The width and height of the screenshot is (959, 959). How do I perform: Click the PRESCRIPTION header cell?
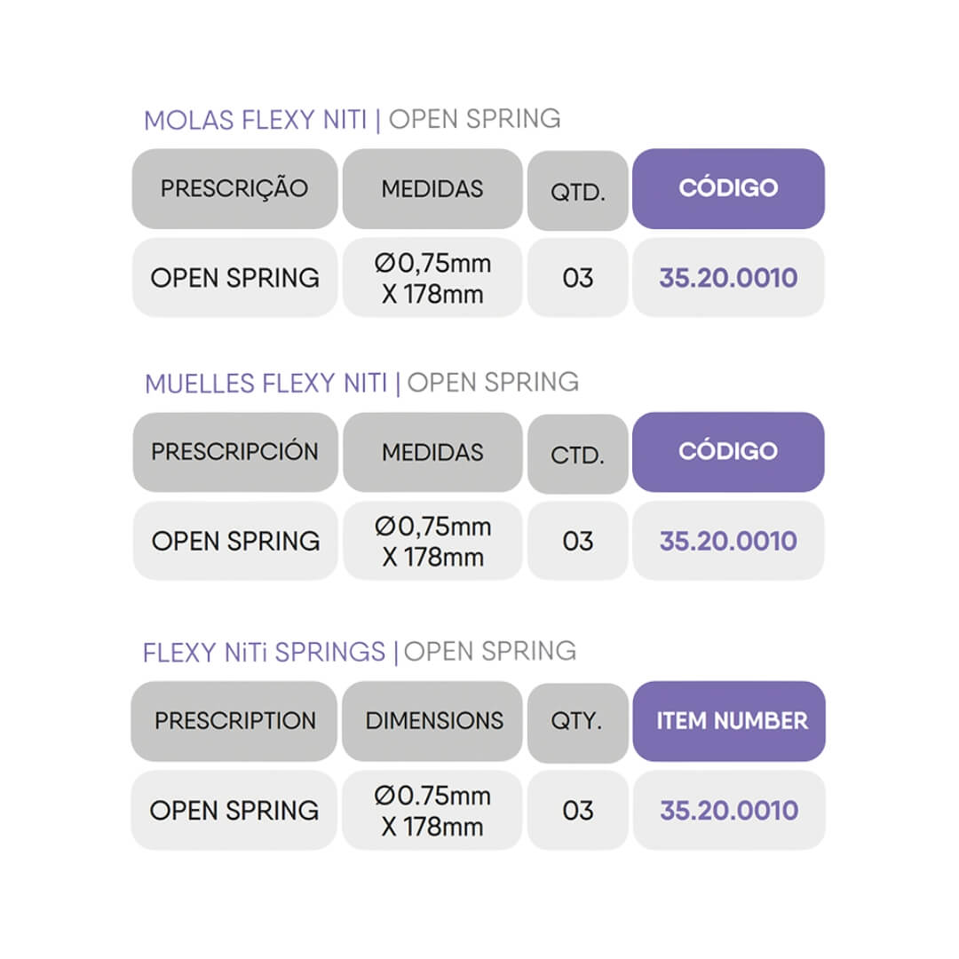[234, 721]
